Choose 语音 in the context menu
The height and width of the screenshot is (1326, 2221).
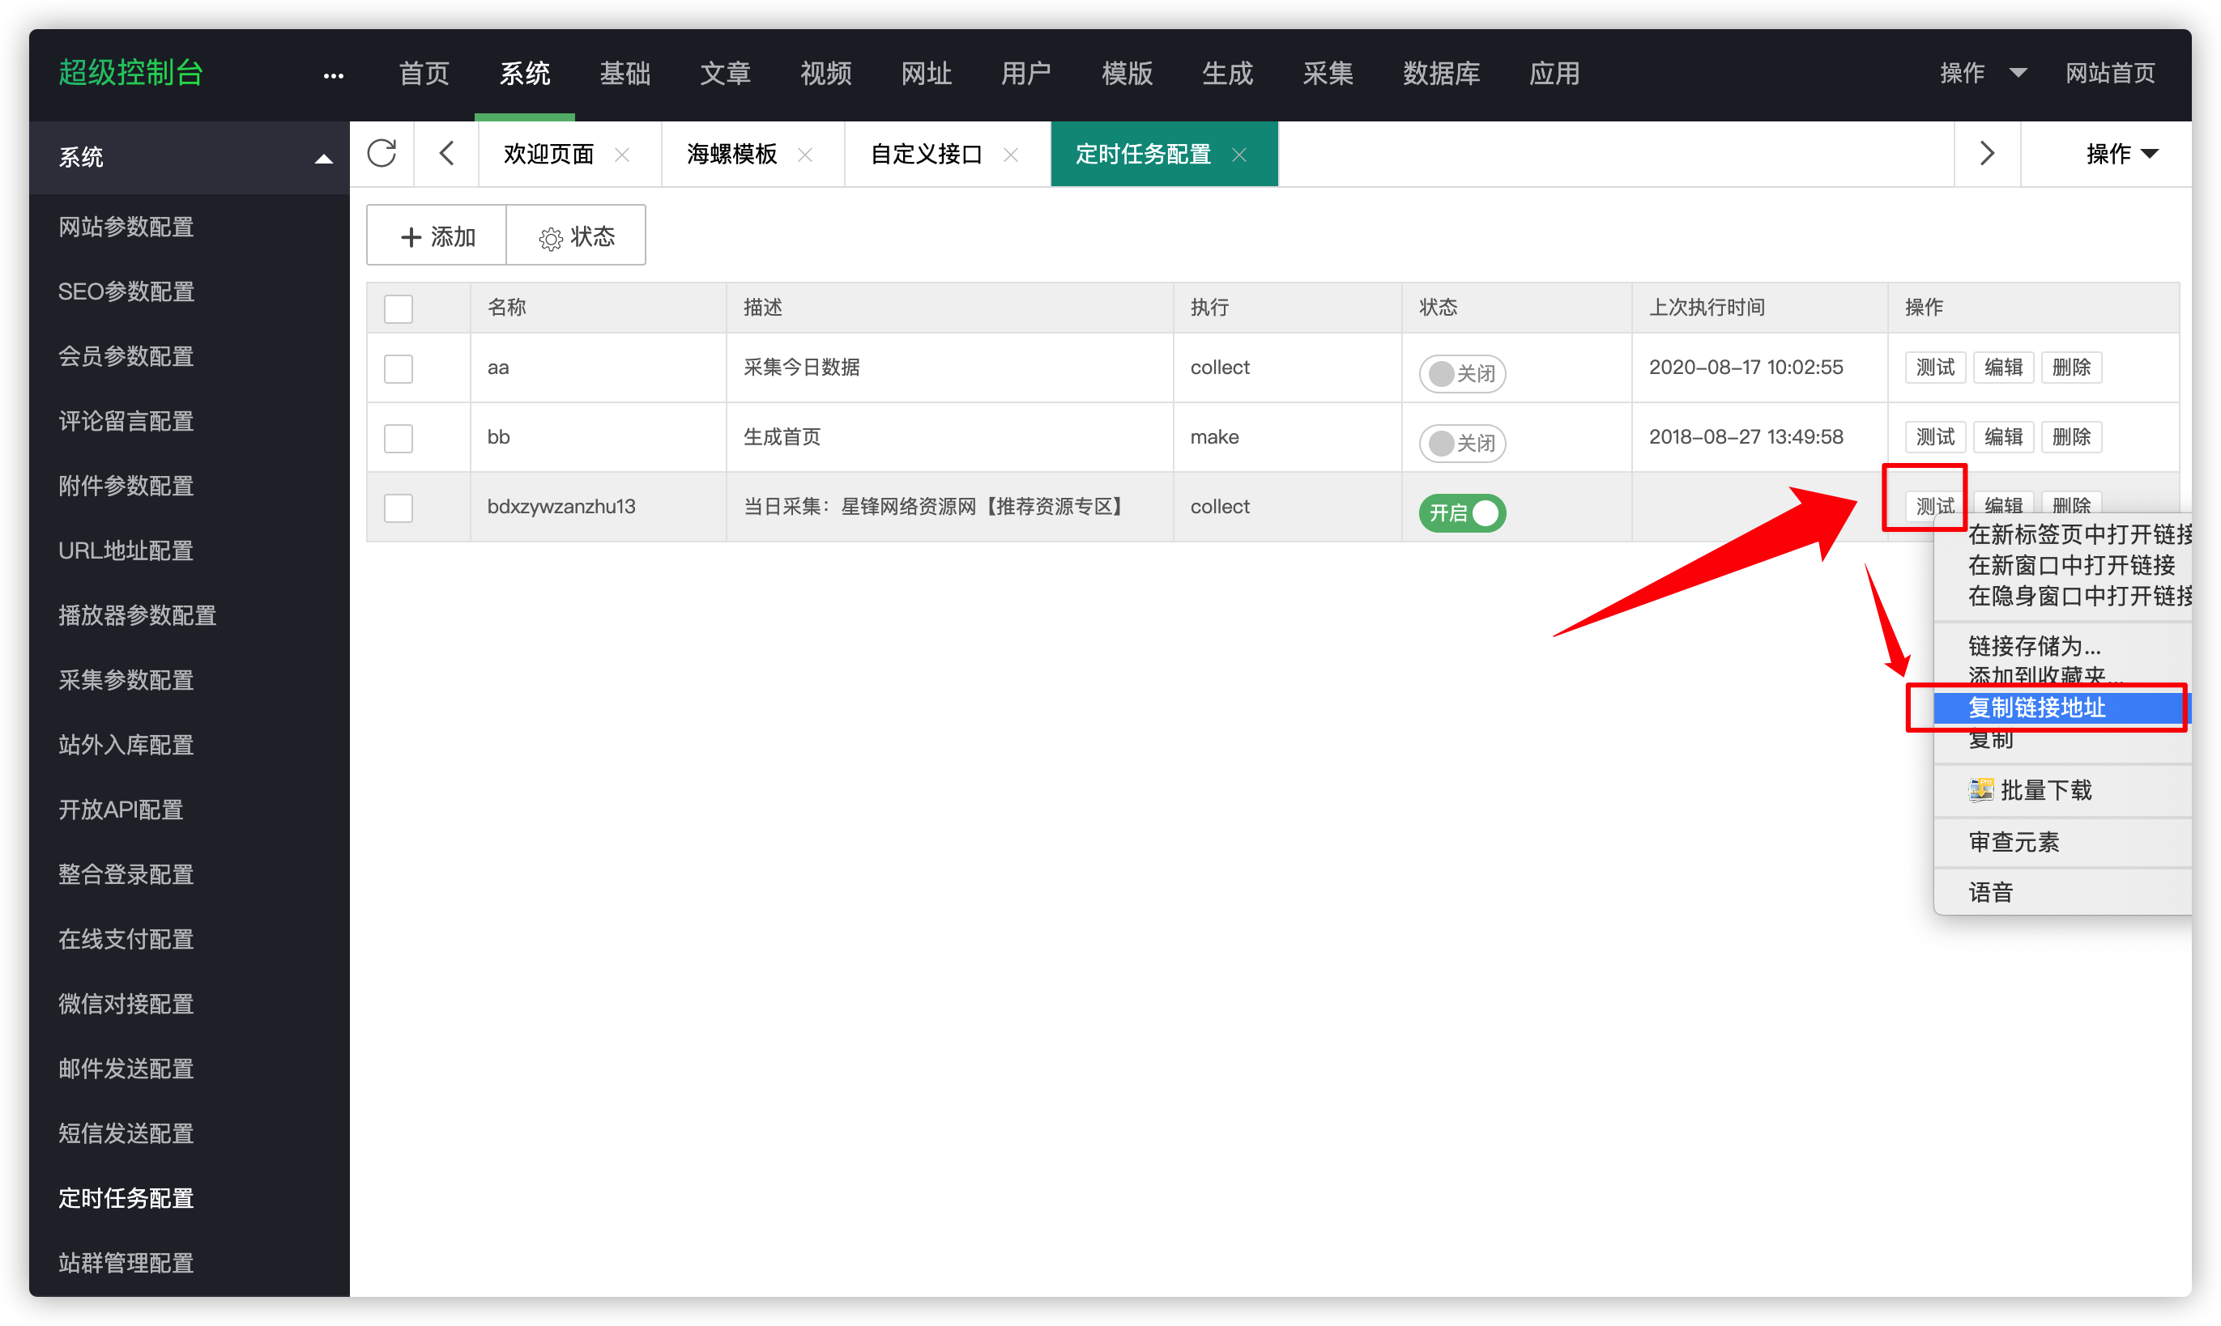click(2063, 892)
